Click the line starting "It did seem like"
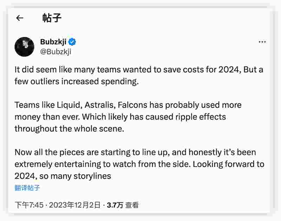Image resolution: width=281 pixels, height=221 pixels. [139, 70]
